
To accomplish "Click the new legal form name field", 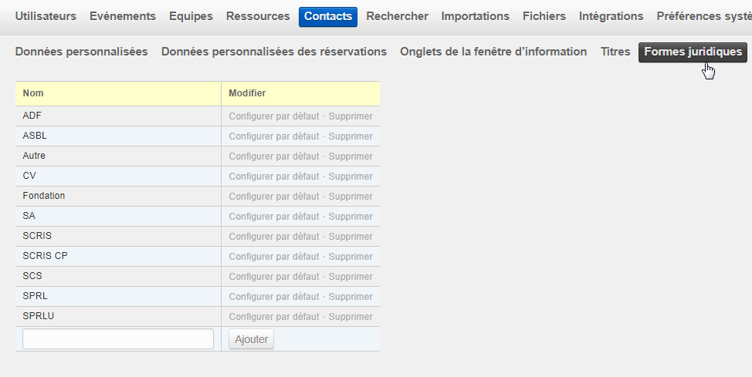I will click(x=118, y=339).
